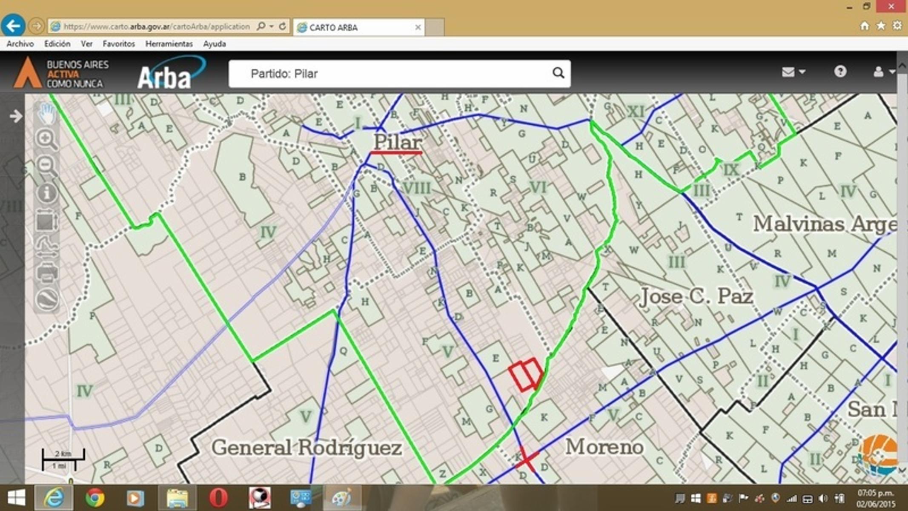The image size is (908, 511).
Task: Open Chrome from the taskbar
Action: click(x=95, y=497)
